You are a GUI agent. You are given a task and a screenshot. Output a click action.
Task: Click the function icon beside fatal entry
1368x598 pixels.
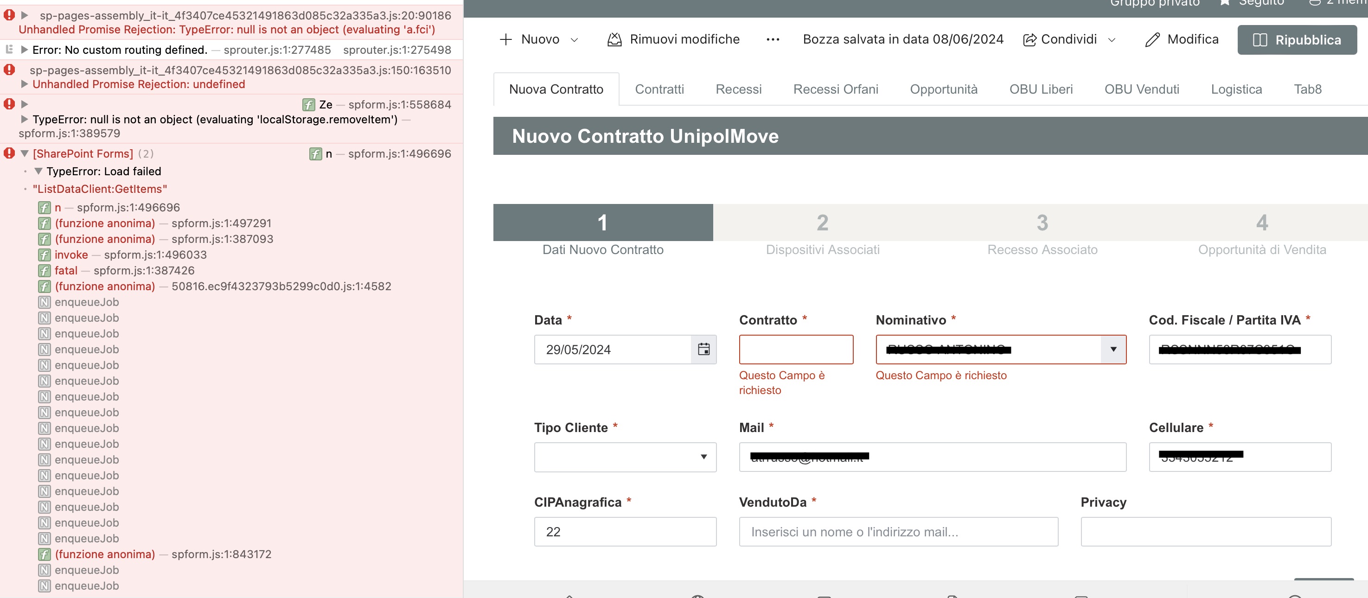pyautogui.click(x=45, y=271)
